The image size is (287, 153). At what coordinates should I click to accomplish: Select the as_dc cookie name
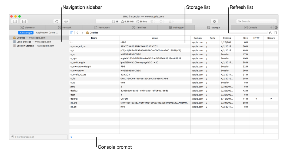pos(73,107)
